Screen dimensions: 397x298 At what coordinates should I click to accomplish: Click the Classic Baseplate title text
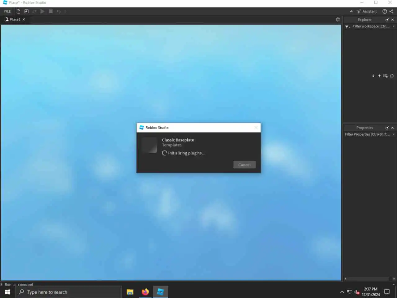[x=178, y=140]
